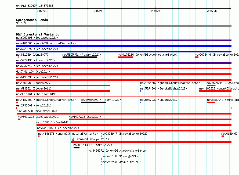Open variant esv2738301 (Wong2012b) label

[34, 105]
